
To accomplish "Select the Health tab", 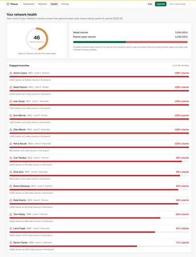I will (x=54, y=4).
